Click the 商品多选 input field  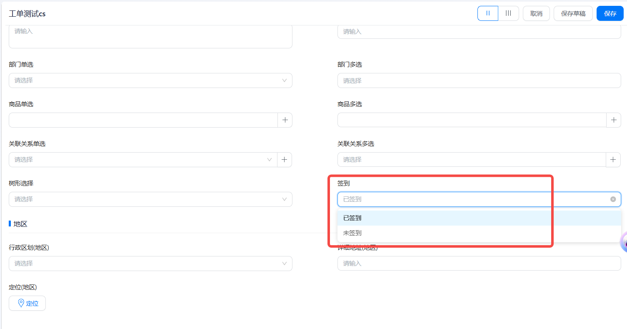[472, 120]
